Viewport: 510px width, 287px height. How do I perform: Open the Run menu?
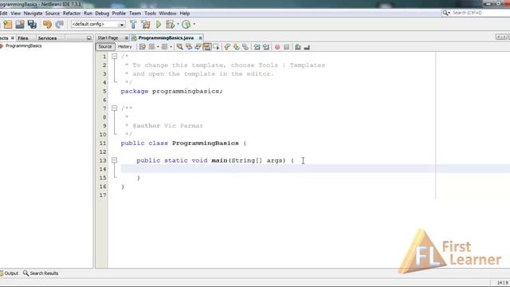coord(88,14)
